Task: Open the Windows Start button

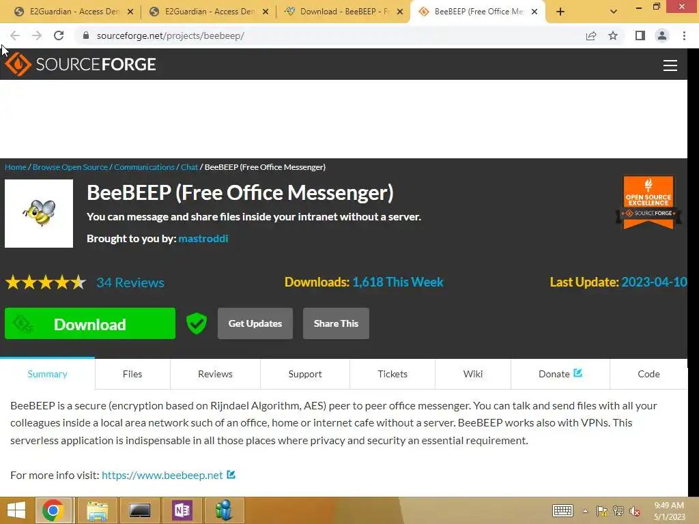Action: 16,510
